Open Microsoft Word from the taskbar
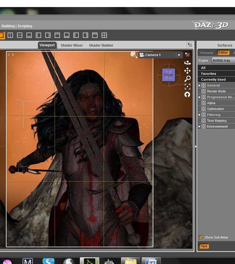The image size is (235, 264). click(x=151, y=261)
